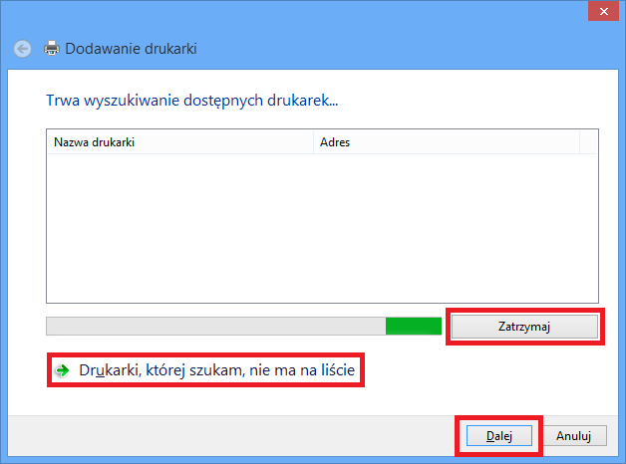
Task: Close the Dodawanie drukarki window
Action: click(x=604, y=12)
